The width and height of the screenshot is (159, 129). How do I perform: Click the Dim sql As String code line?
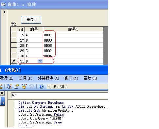(62, 106)
